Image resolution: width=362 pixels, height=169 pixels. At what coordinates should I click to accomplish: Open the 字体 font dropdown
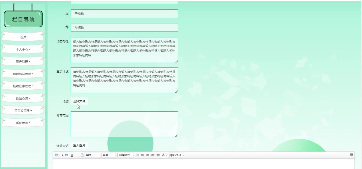[93, 155]
